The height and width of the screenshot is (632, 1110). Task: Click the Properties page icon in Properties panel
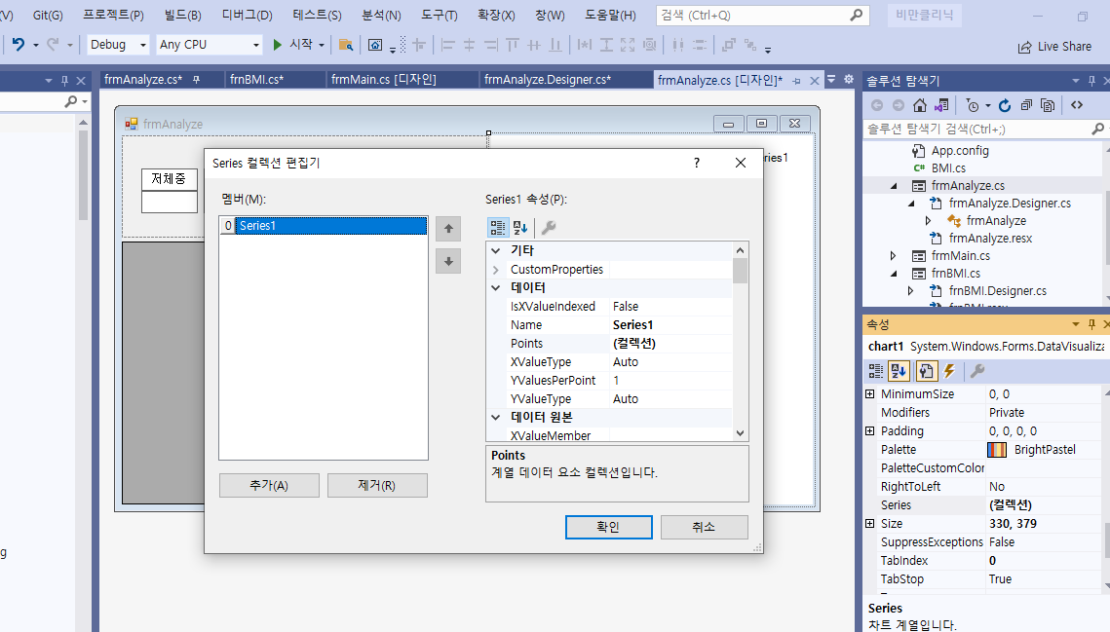coord(926,371)
